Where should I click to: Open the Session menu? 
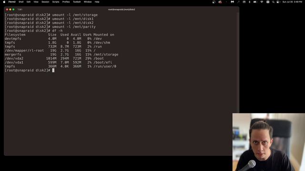pyautogui.click(x=45, y=2)
